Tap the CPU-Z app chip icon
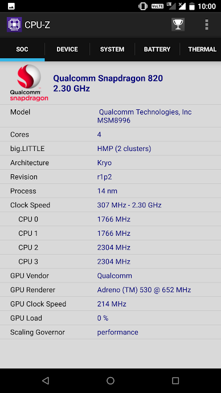The image size is (221, 393). [x=14, y=24]
